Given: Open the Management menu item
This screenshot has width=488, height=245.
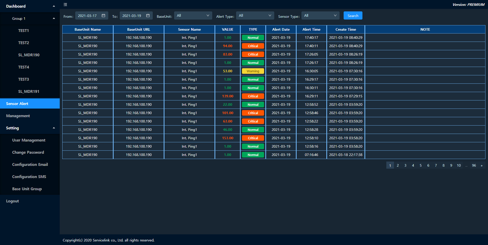Looking at the screenshot, I should click(x=18, y=116).
